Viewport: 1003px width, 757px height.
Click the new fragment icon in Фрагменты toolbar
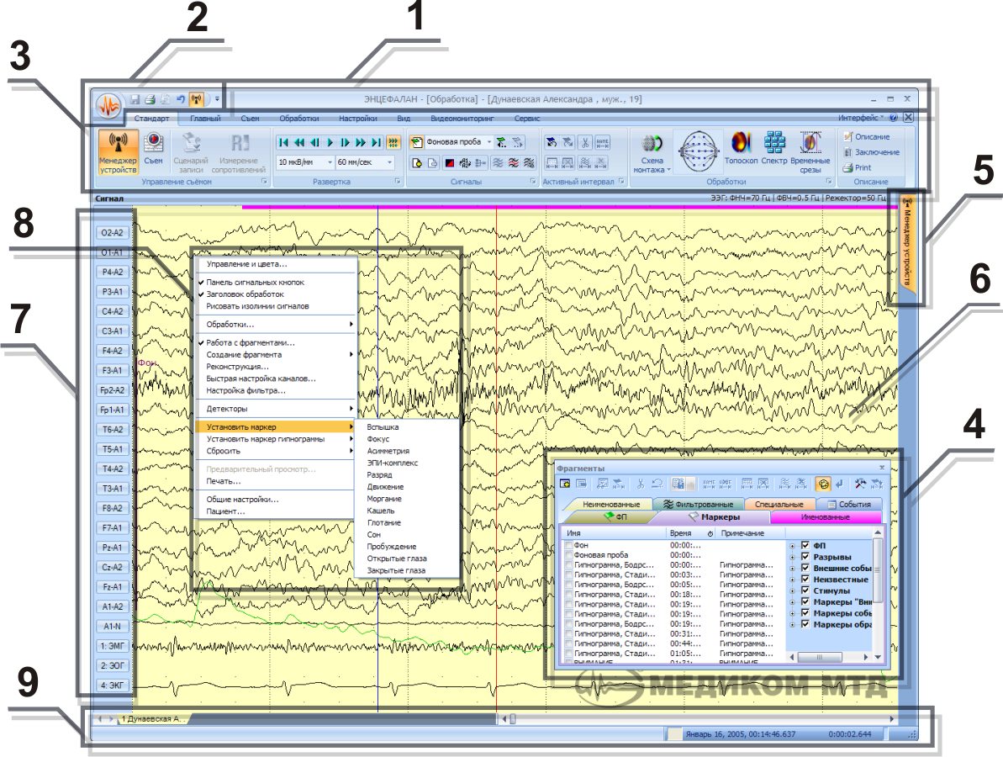click(566, 484)
